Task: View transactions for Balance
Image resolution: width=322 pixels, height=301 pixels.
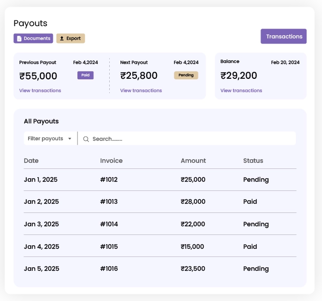Action: coord(241,91)
